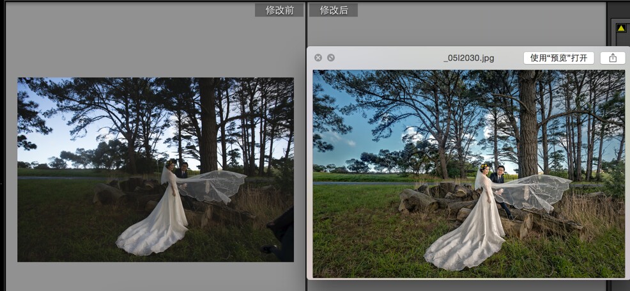This screenshot has height=291, width=630.
Task: Click the share icon in Quick Look window
Action: pos(613,58)
